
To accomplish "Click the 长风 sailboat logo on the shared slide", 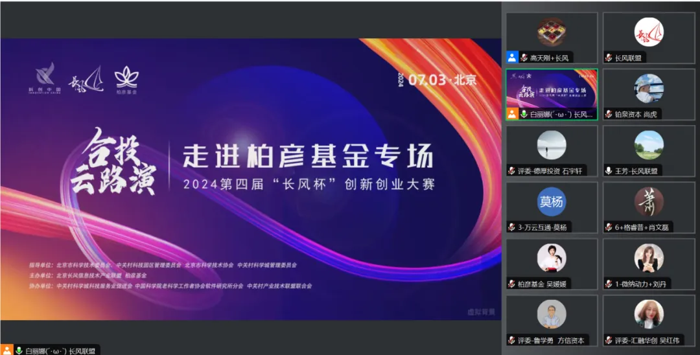I will 86,80.
